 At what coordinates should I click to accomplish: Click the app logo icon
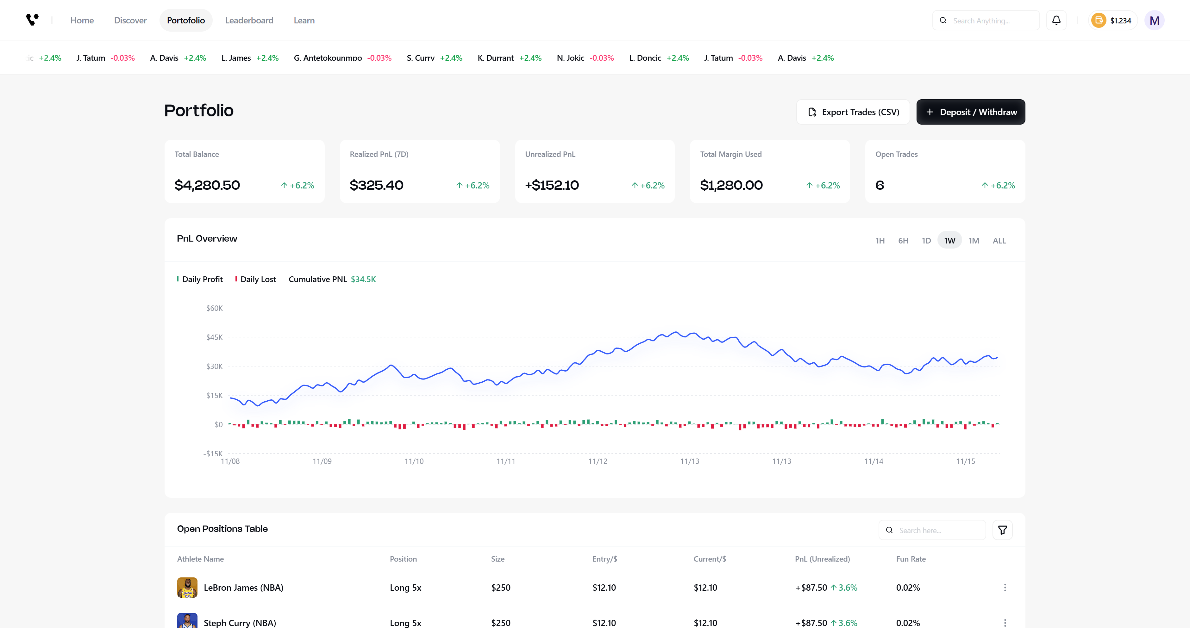32,20
